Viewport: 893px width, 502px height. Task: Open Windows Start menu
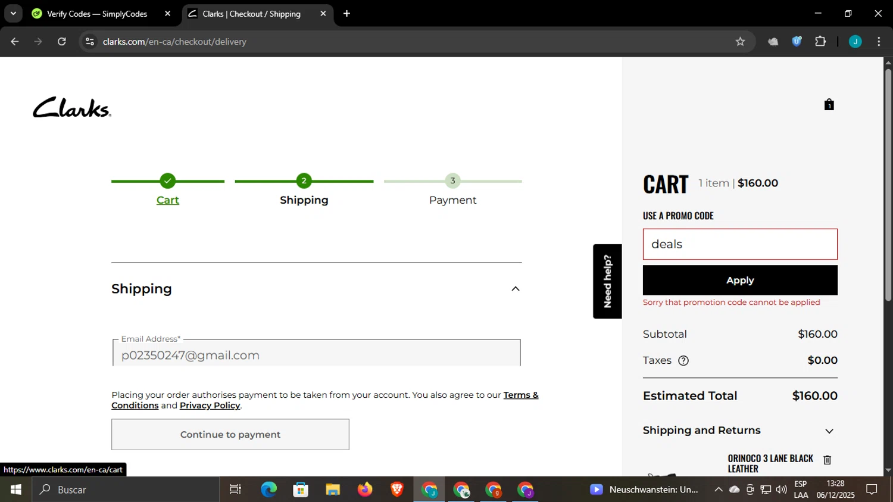pos(16,489)
